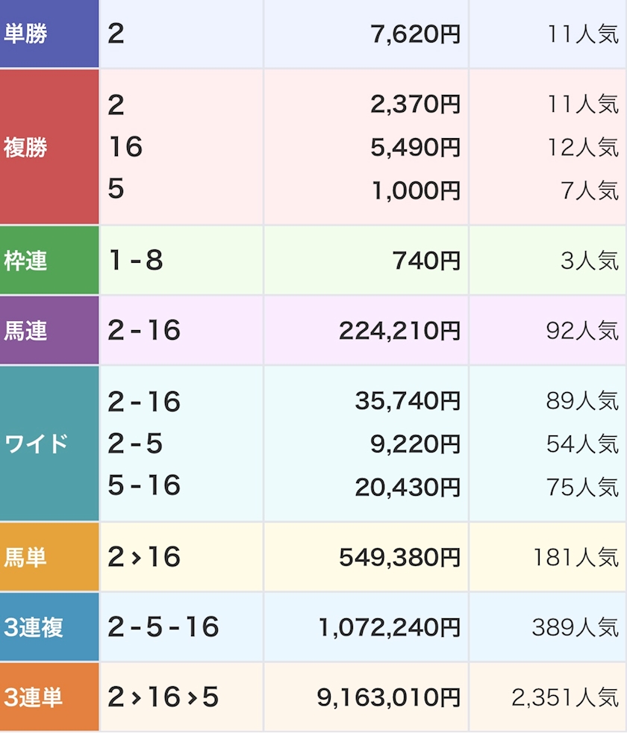Click the teal ワイド label

pos(37,444)
